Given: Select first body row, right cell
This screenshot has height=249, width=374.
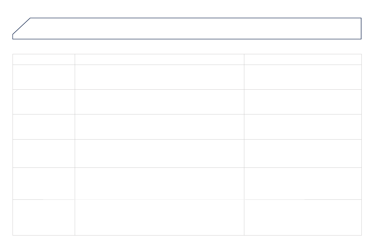Looking at the screenshot, I should (303, 77).
